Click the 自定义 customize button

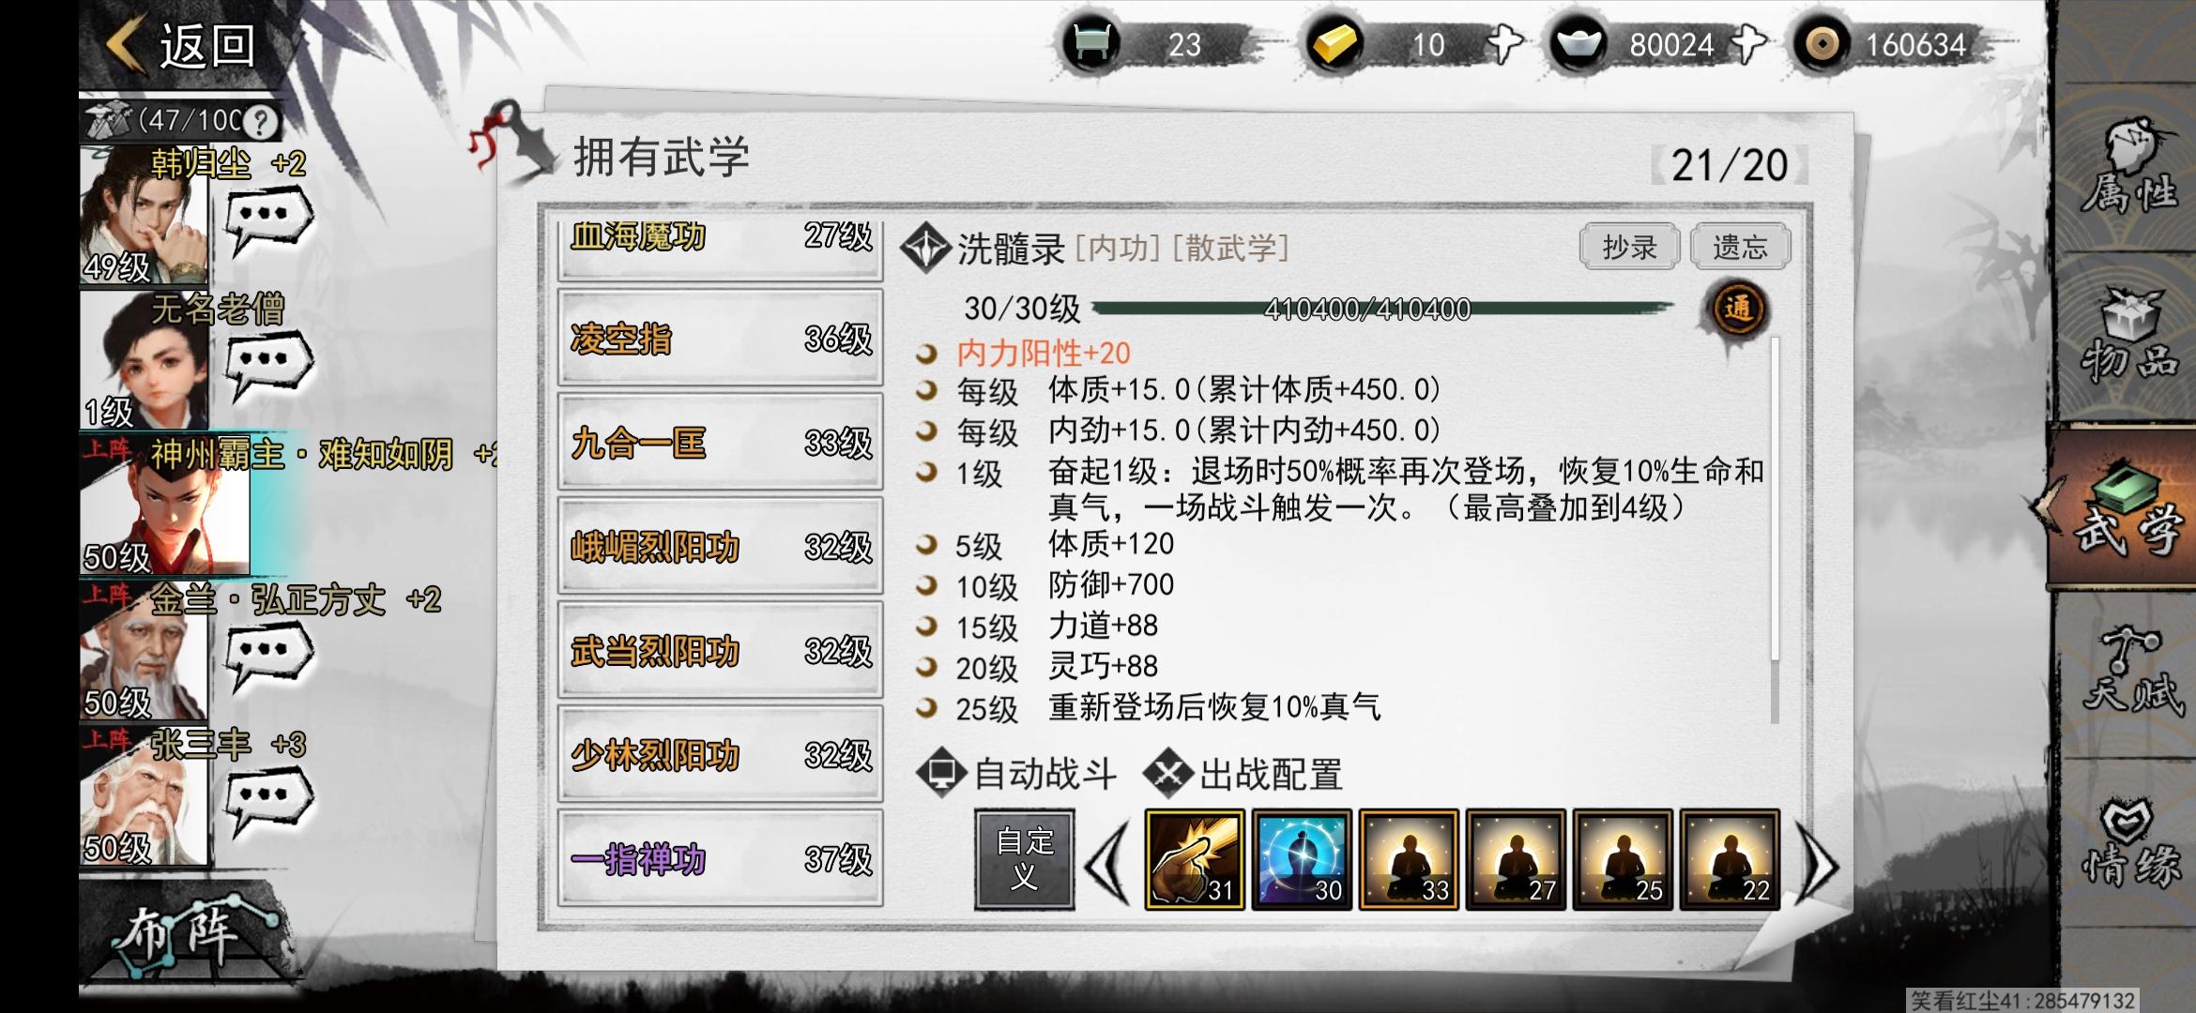(x=1024, y=860)
